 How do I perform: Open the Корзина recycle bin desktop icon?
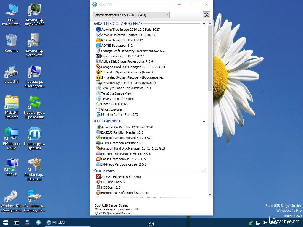[x=12, y=43]
